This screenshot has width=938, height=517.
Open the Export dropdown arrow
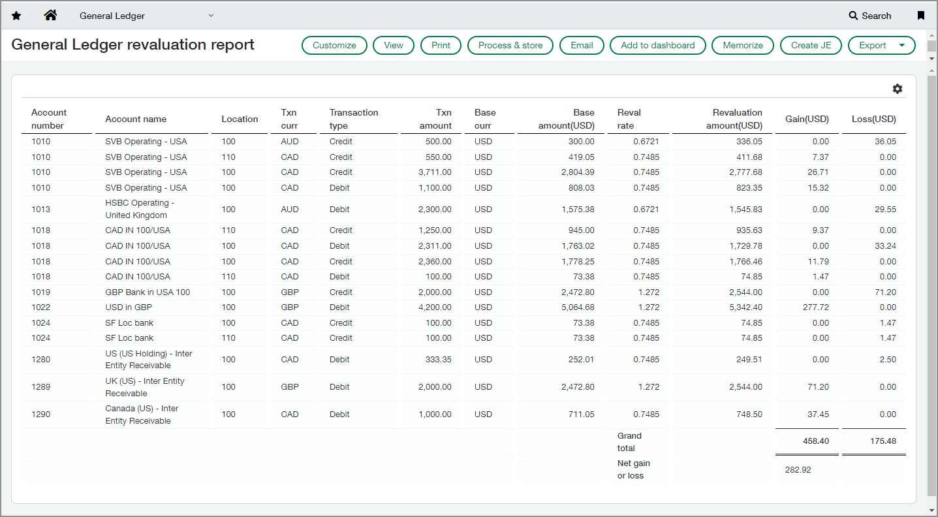901,45
